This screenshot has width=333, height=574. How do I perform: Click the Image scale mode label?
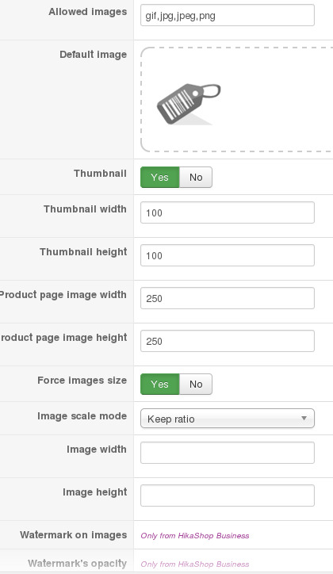[82, 416]
